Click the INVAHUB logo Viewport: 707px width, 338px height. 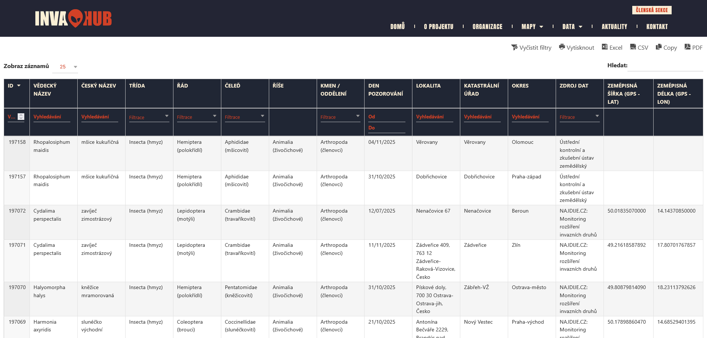(x=73, y=18)
